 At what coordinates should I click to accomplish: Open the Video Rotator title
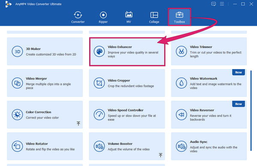coord(37,144)
